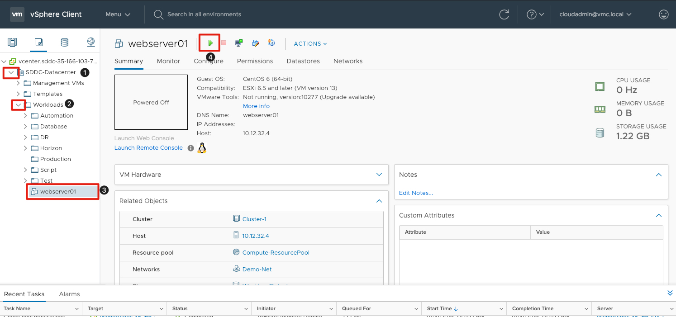Click the Take Snapshot icon
This screenshot has width=676, height=317.
pos(271,43)
